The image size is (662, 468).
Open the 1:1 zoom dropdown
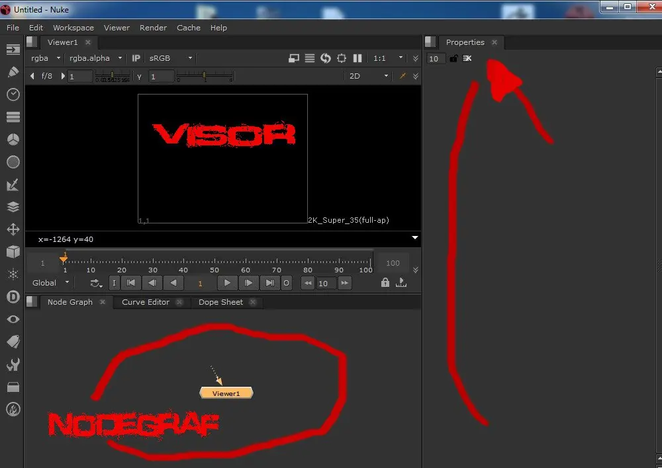click(388, 58)
